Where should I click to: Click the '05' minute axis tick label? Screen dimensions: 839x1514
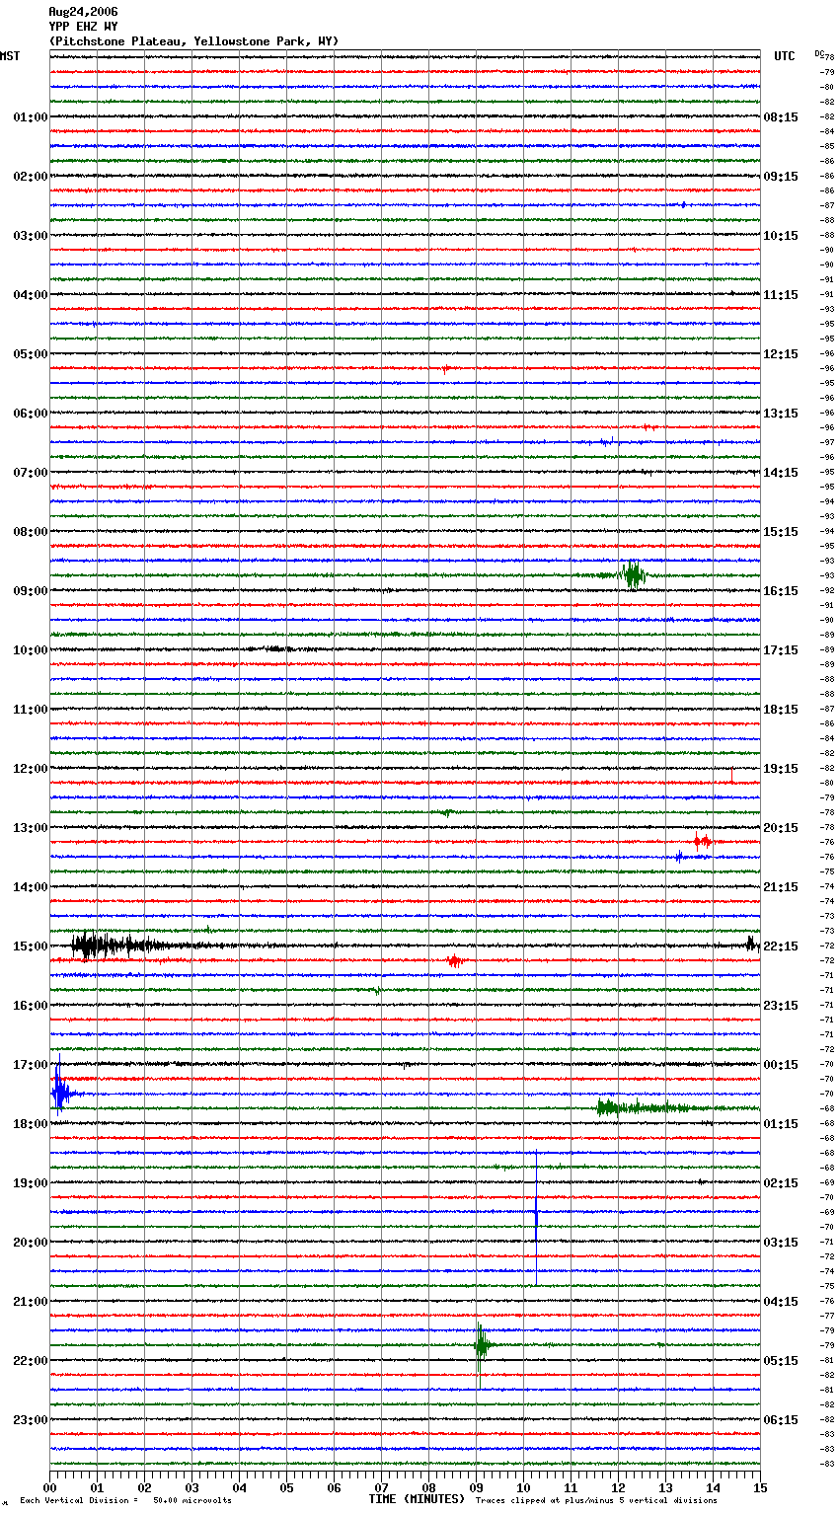[287, 1487]
